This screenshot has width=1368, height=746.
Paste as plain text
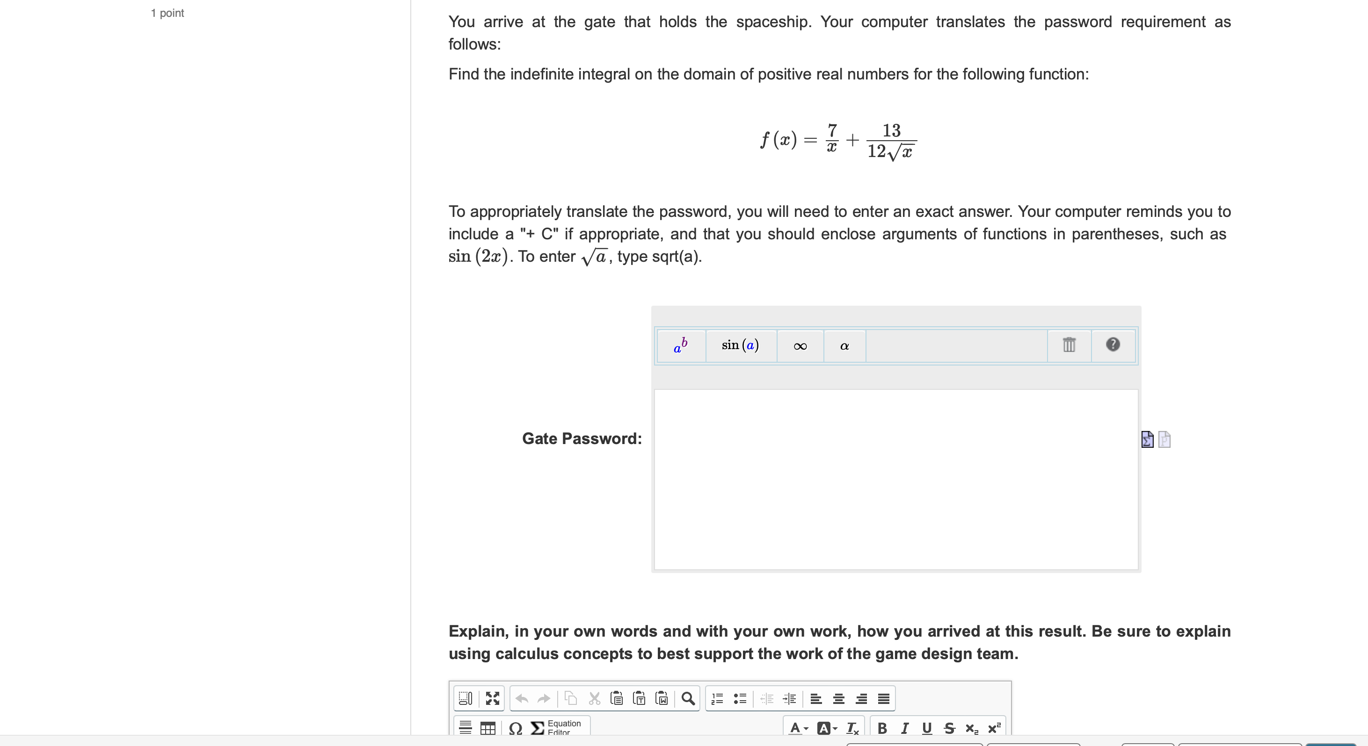point(640,698)
